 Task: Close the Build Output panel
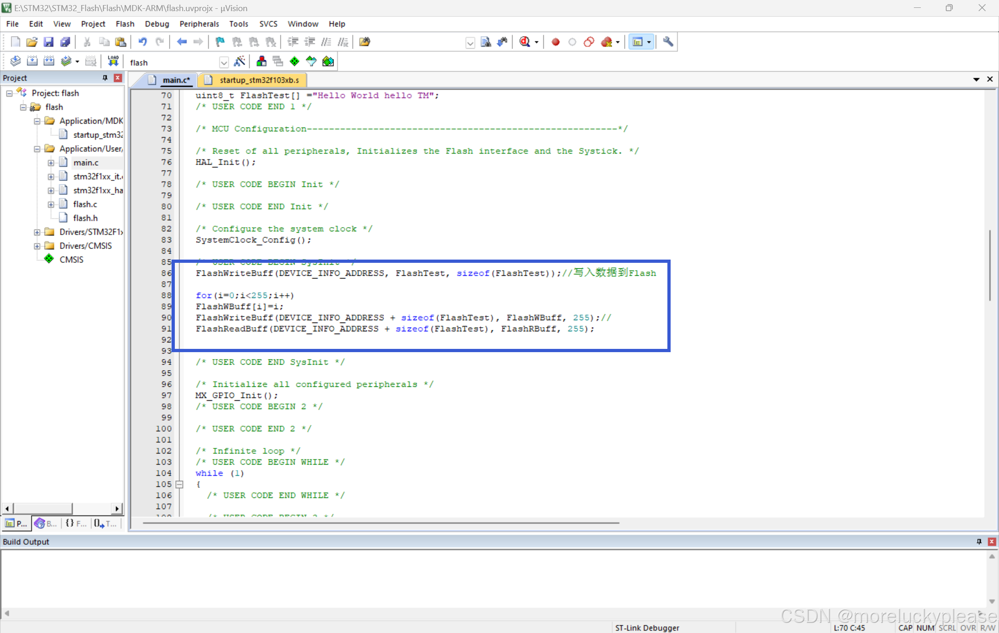click(992, 541)
